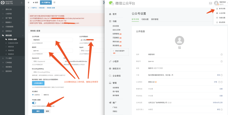Click the grid icon next to 代理平台 tab
Image resolution: width=228 pixels, height=115 pixels.
coord(54,3)
